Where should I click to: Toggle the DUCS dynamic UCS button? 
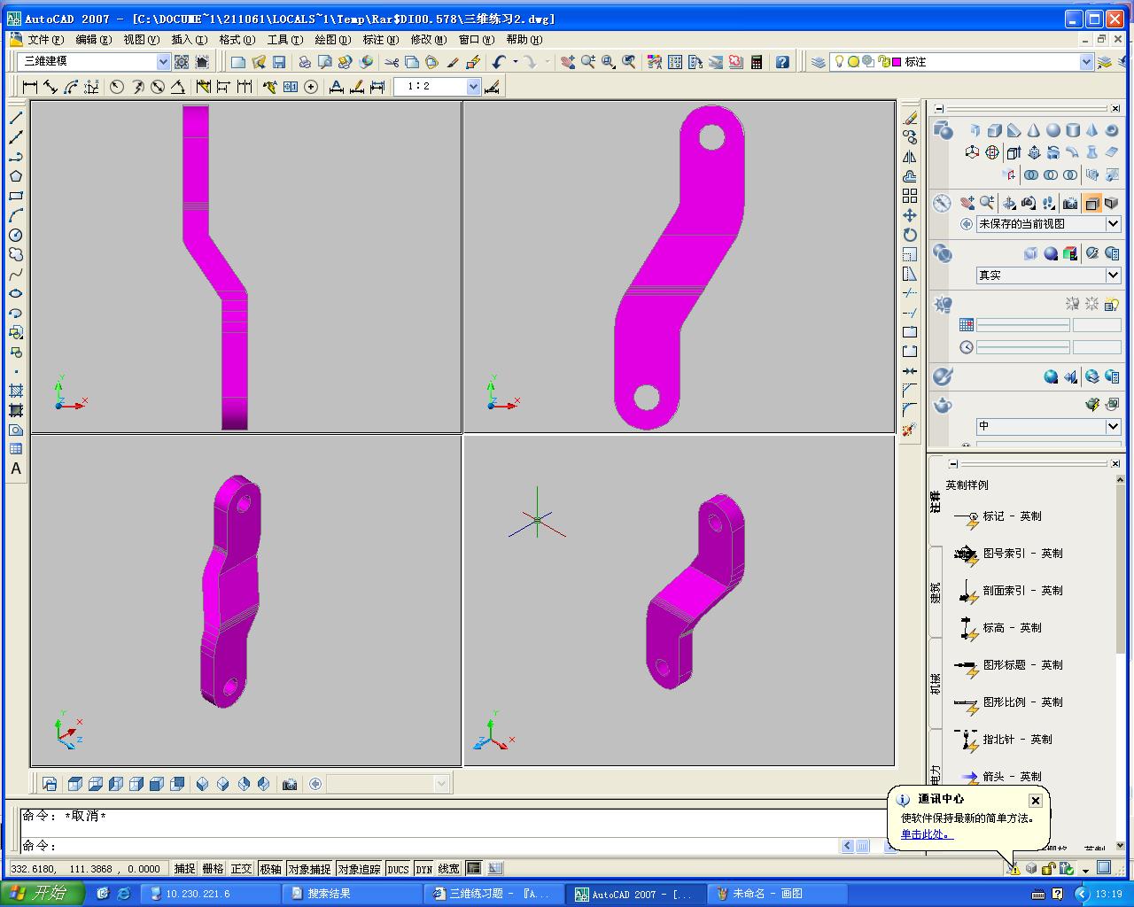point(399,869)
